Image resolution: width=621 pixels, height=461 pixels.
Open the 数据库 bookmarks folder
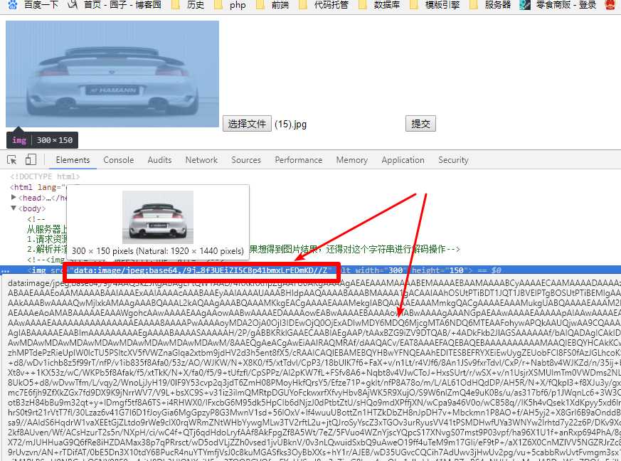379,5
